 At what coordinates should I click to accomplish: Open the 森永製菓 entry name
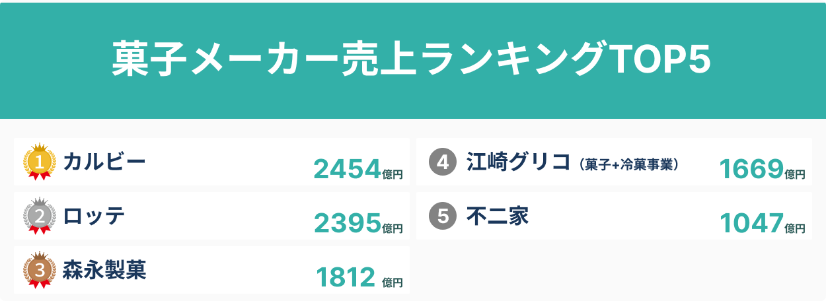(104, 269)
